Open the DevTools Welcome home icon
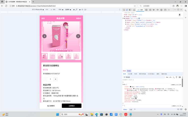Image resolution: width=188 pixels, height=117 pixels. [x=134, y=10]
